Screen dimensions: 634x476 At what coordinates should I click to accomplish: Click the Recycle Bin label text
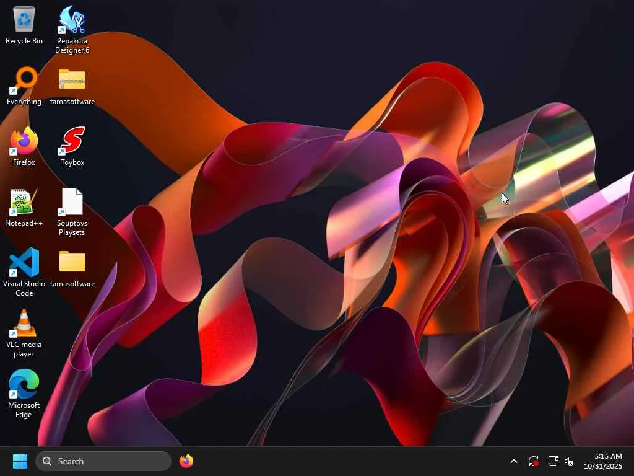[x=24, y=41]
